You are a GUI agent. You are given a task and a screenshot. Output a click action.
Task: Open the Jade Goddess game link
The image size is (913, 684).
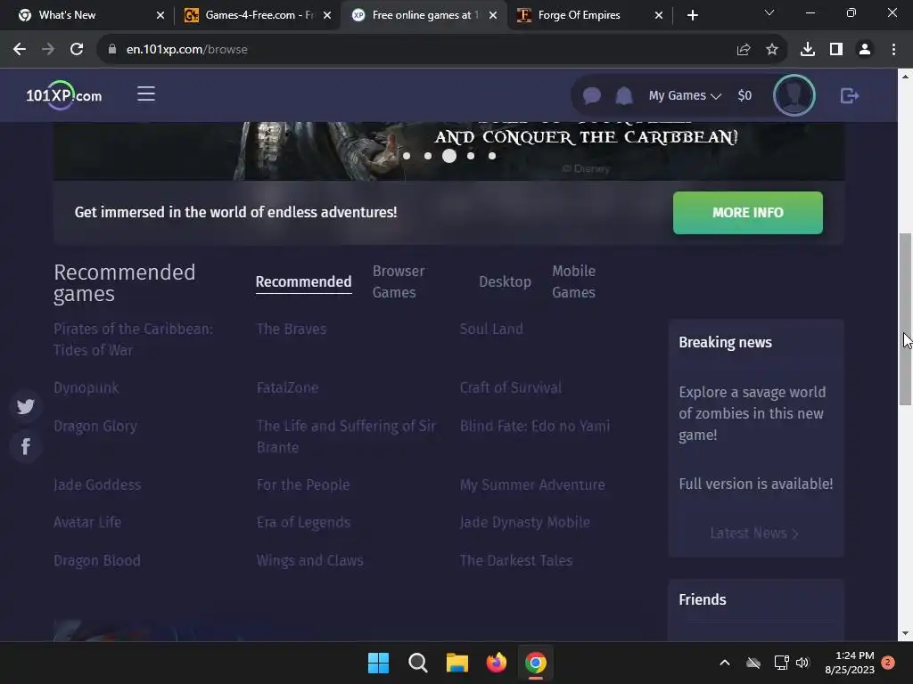(97, 484)
